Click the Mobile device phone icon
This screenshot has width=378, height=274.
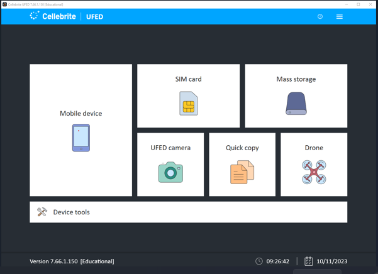click(81, 138)
